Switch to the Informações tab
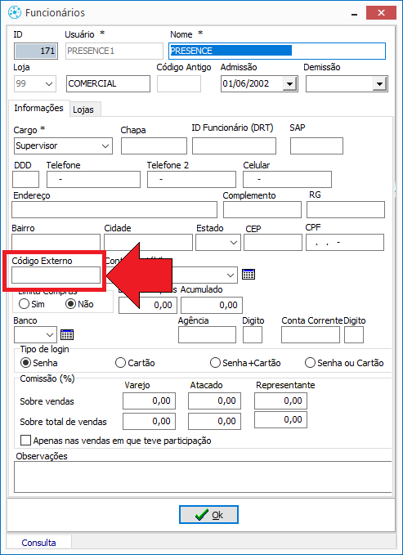Screen dimensions: 403x555 point(38,108)
